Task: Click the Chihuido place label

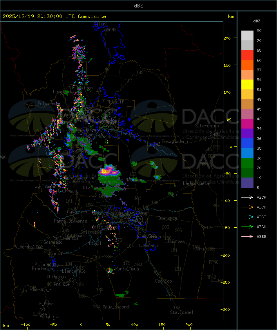Action: (56, 277)
